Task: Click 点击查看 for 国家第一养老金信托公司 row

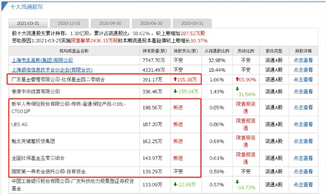Action: coord(303,172)
